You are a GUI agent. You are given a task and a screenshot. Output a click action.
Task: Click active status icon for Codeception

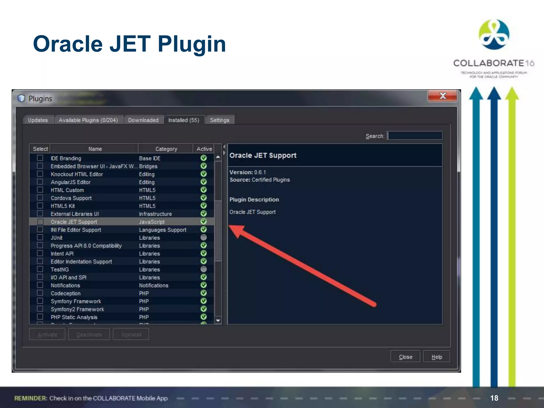[x=203, y=293]
